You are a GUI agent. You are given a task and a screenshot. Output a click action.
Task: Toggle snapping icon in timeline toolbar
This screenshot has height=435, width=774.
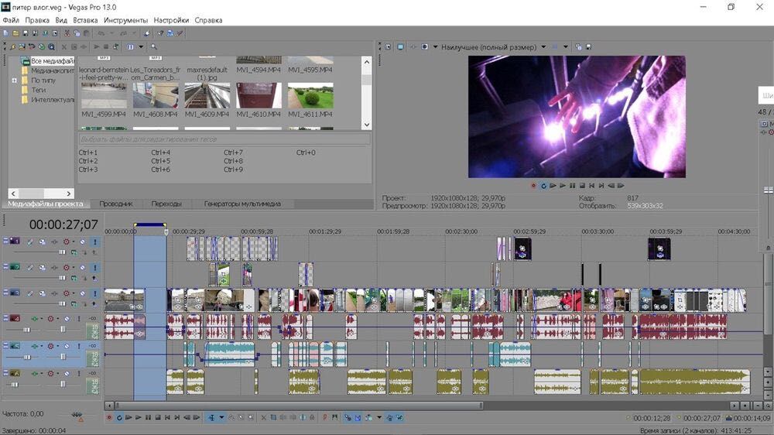[348, 418]
